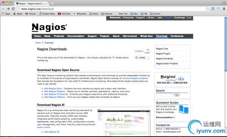
Task: Open Conference in main navigation
Action: pos(177,36)
